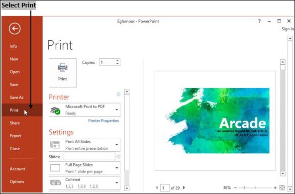Open the Save As menu item
This screenshot has height=194, width=295.
16,97
